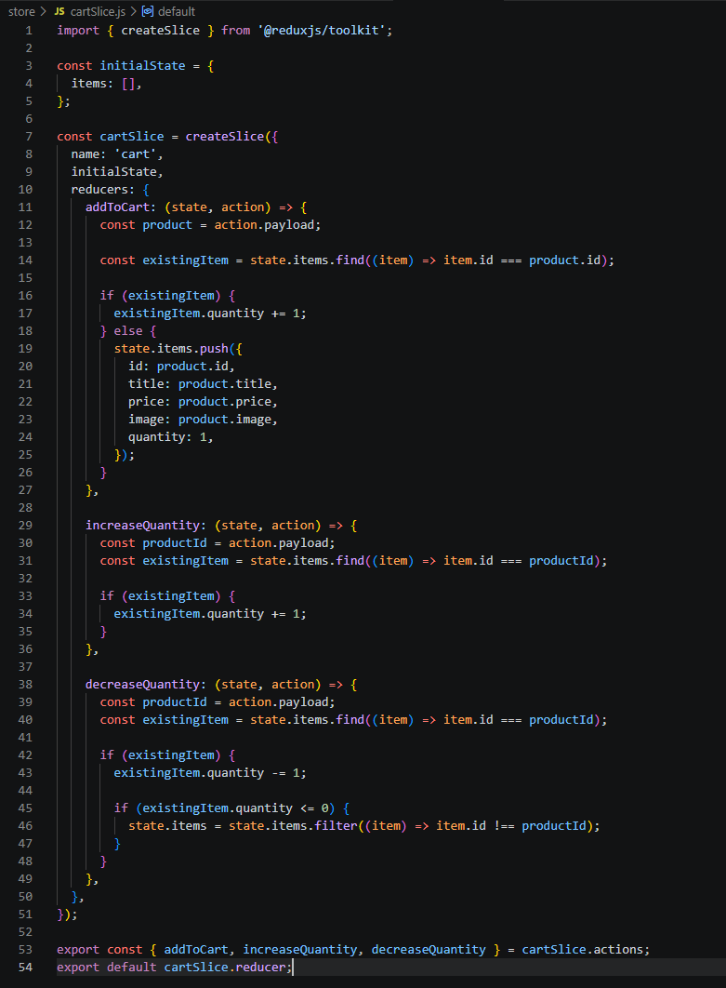726x988 pixels.
Task: Click 'product.title' on line 21
Action: pos(224,383)
